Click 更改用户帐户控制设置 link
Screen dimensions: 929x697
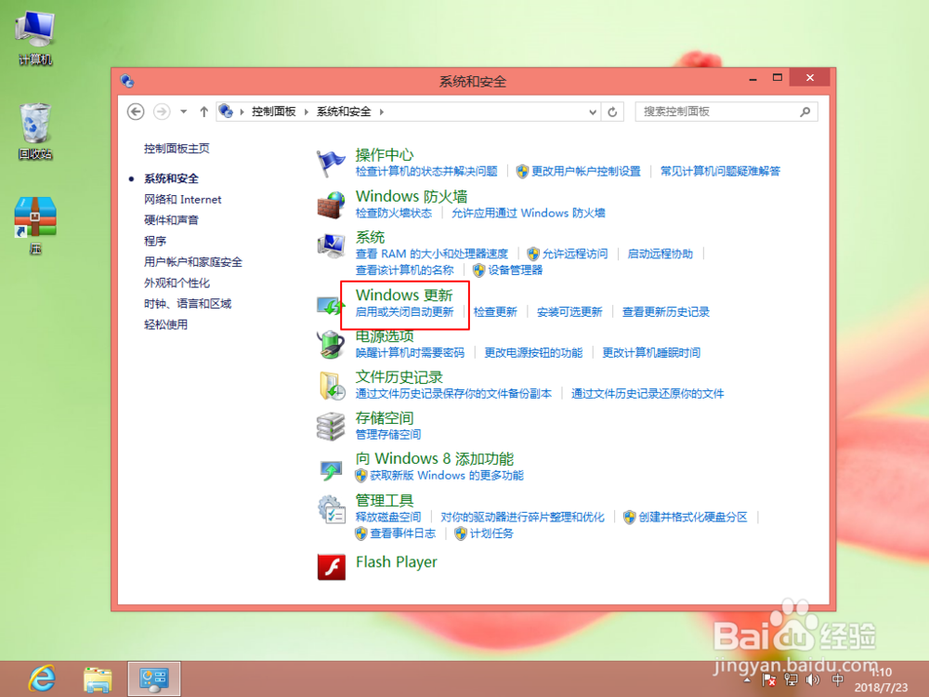pyautogui.click(x=586, y=171)
